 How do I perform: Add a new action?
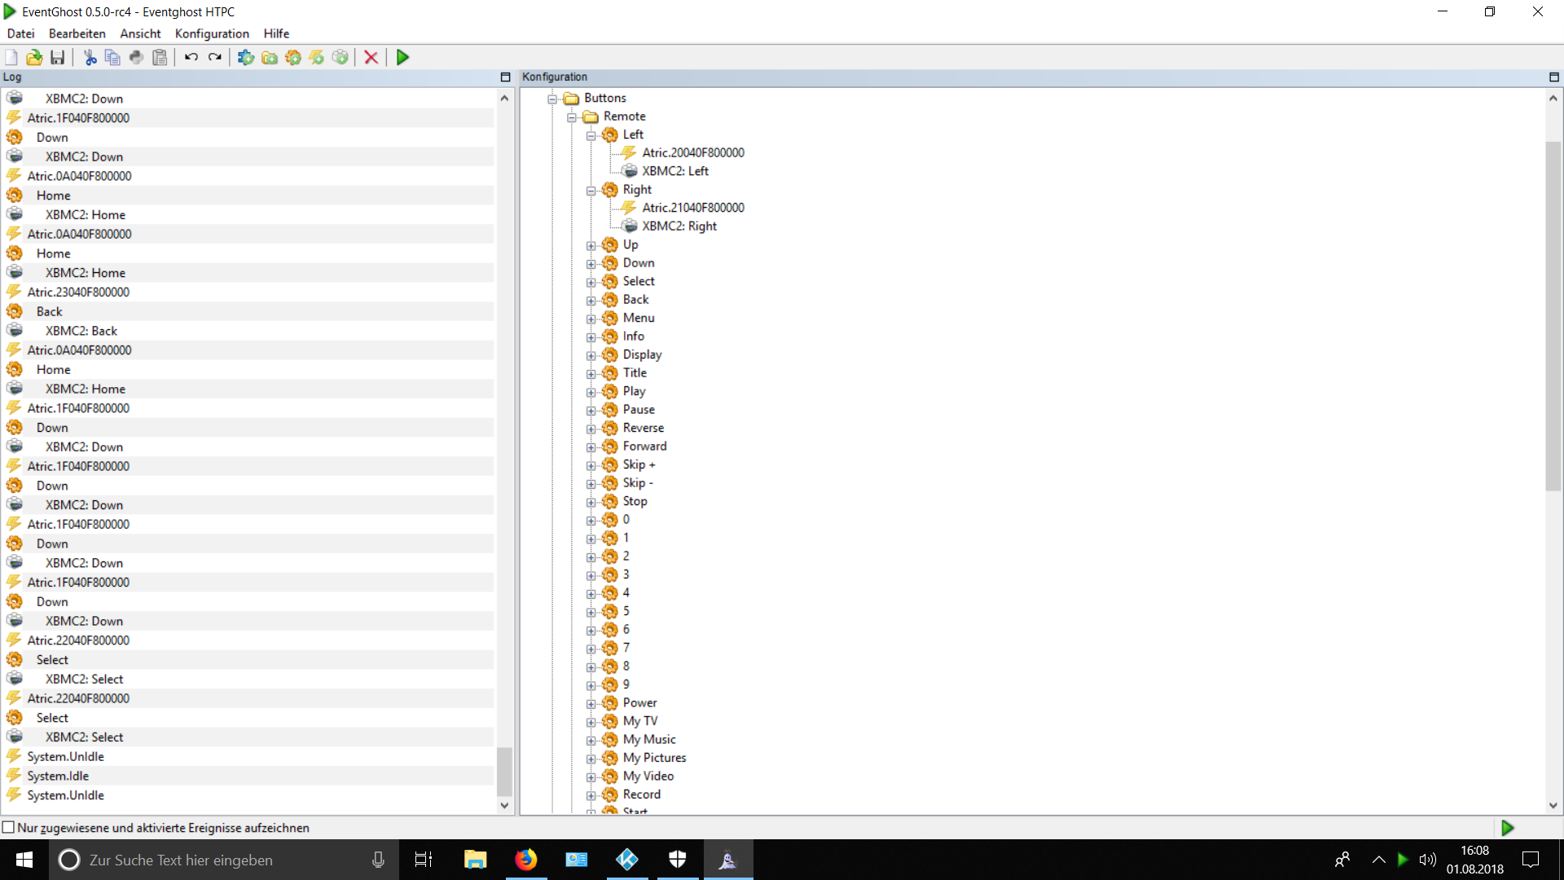tap(340, 57)
